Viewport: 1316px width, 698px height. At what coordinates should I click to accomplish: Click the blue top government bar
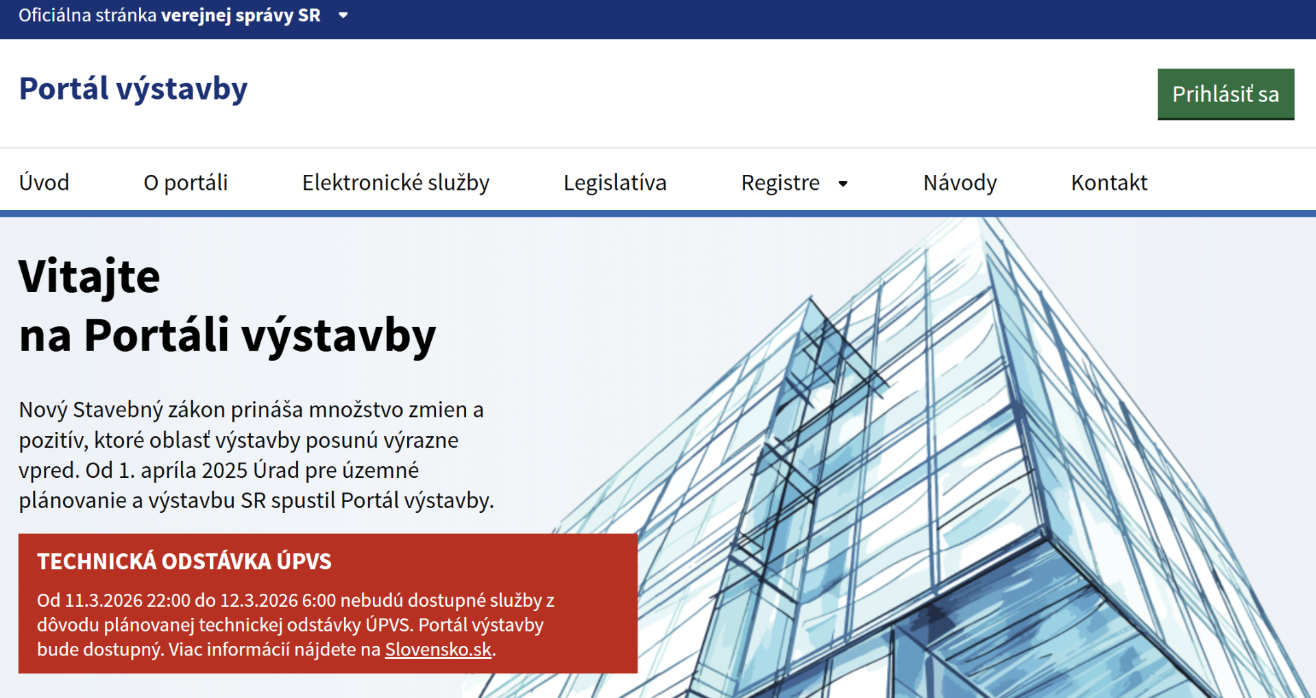[x=658, y=15]
